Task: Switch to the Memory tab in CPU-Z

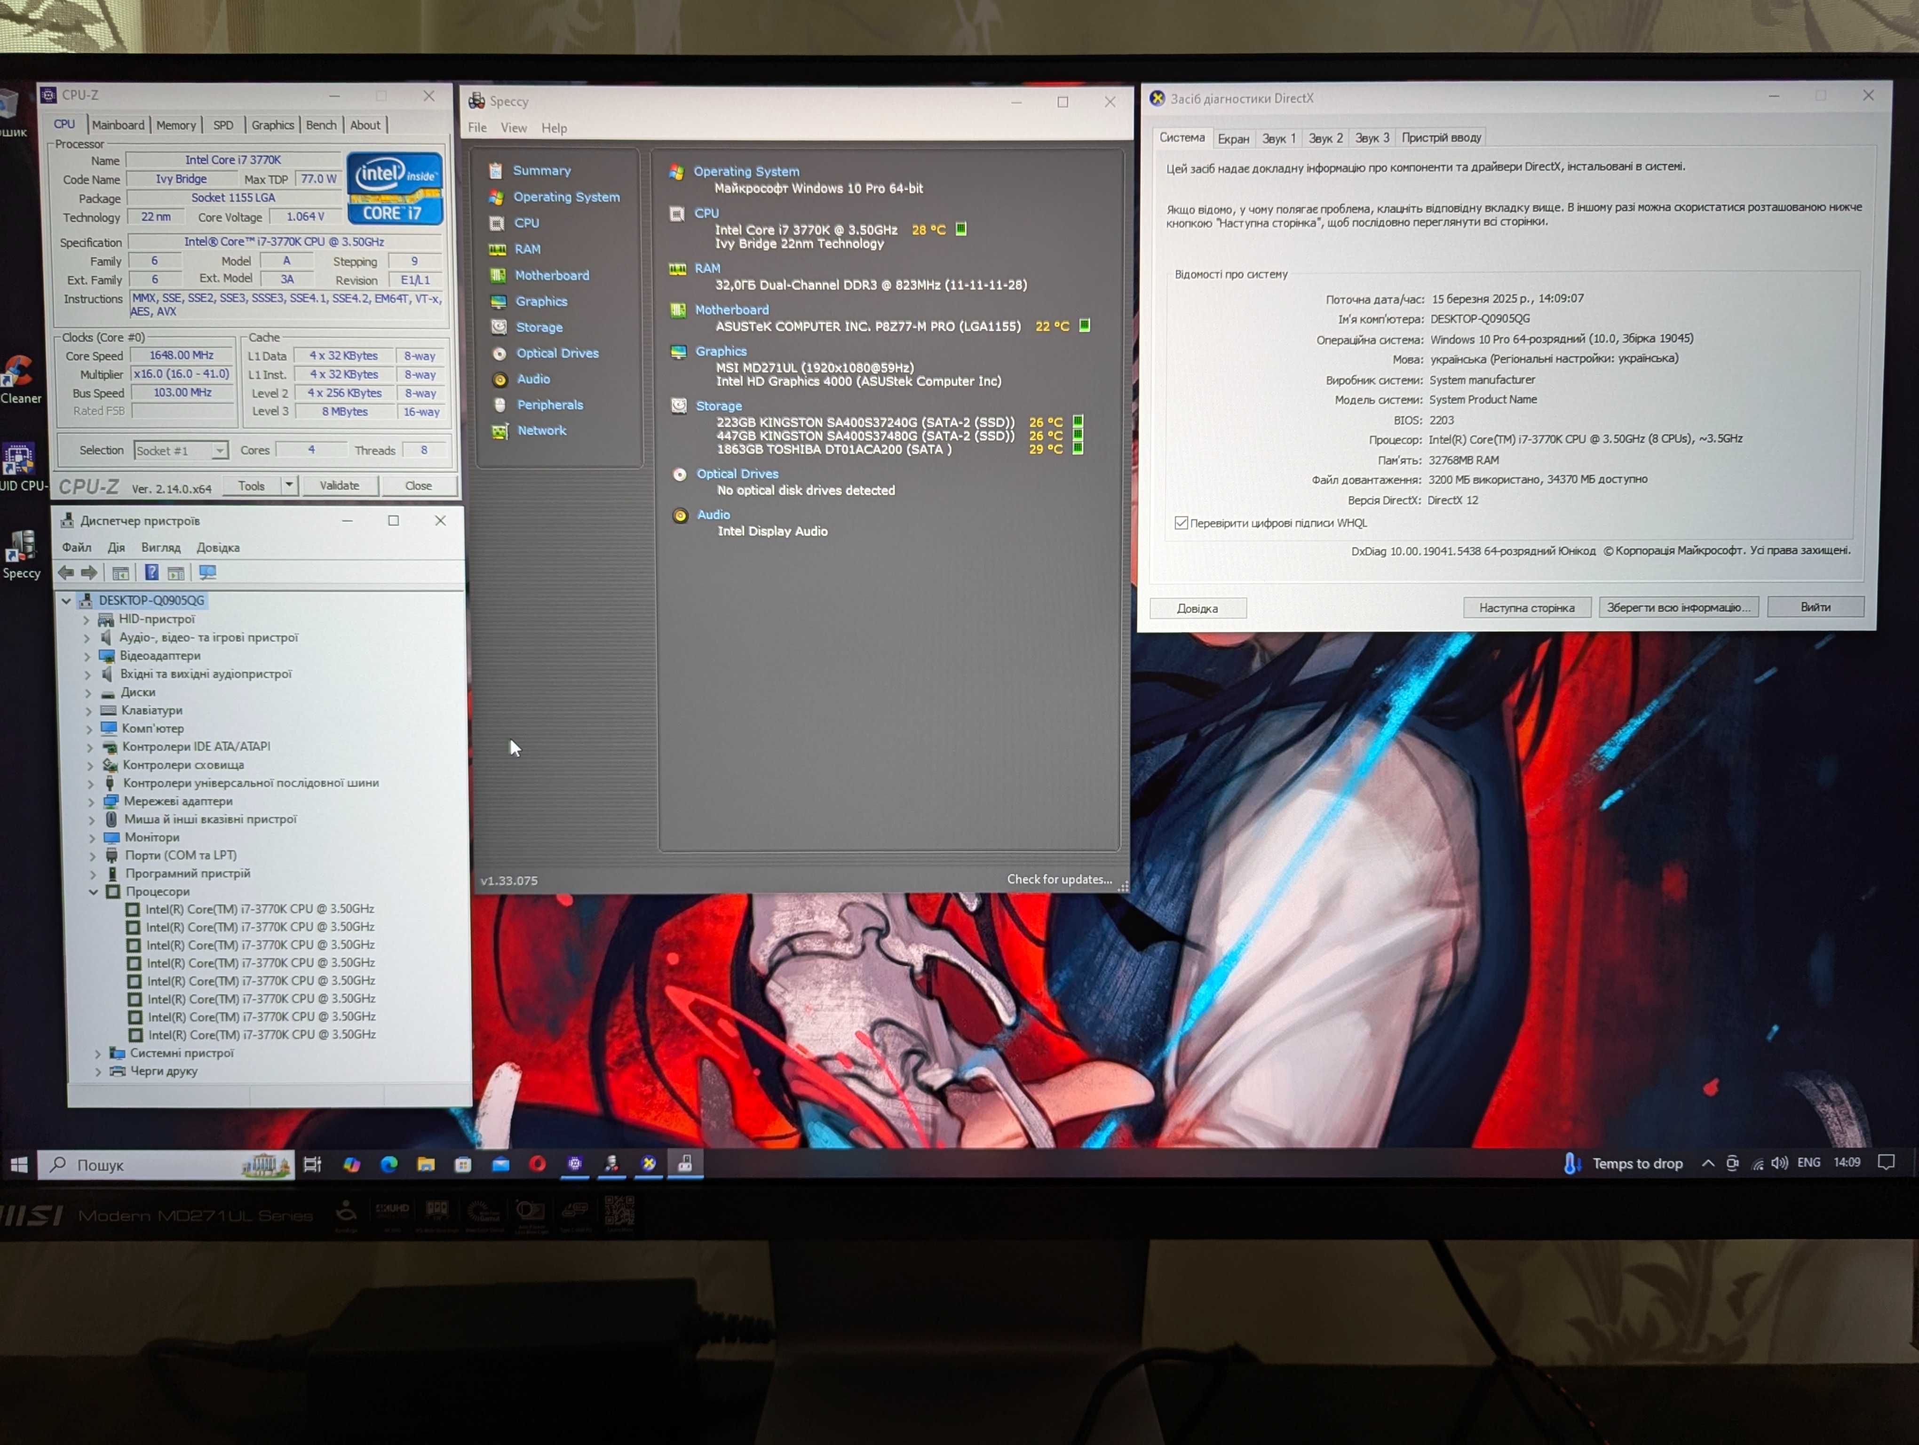Action: pyautogui.click(x=175, y=125)
